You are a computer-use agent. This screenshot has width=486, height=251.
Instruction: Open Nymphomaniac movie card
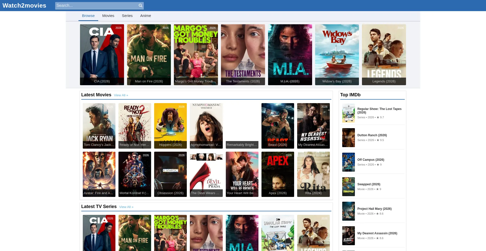[206, 126]
